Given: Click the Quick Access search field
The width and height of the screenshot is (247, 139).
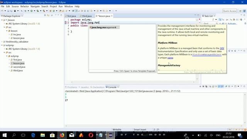Looking at the screenshot, I should click(x=230, y=11).
